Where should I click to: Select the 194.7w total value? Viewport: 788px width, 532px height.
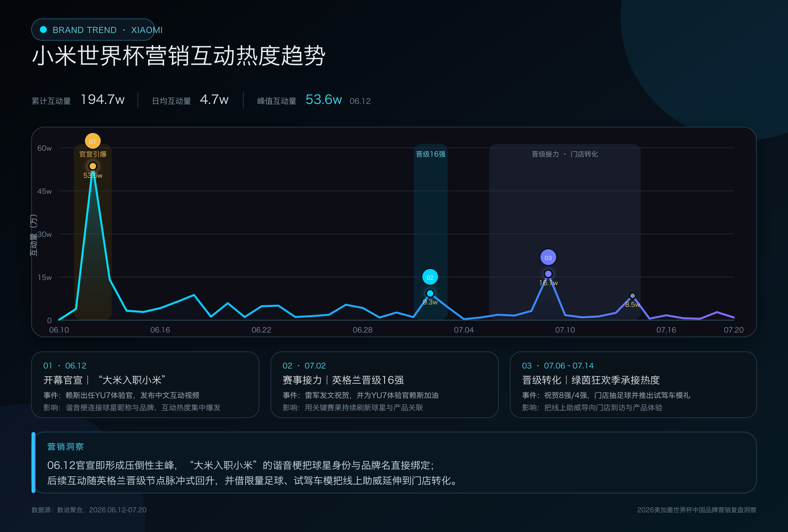pyautogui.click(x=102, y=100)
